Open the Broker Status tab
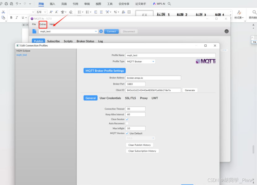The width and height of the screenshot is (257, 185). click(85, 41)
